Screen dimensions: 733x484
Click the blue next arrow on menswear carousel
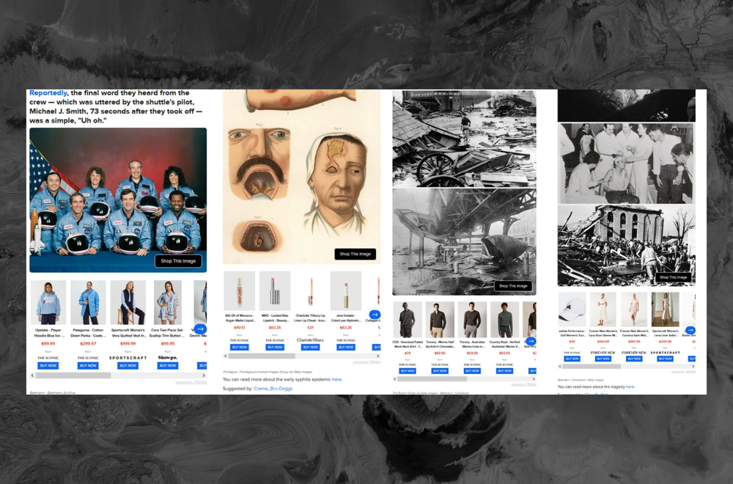[531, 342]
